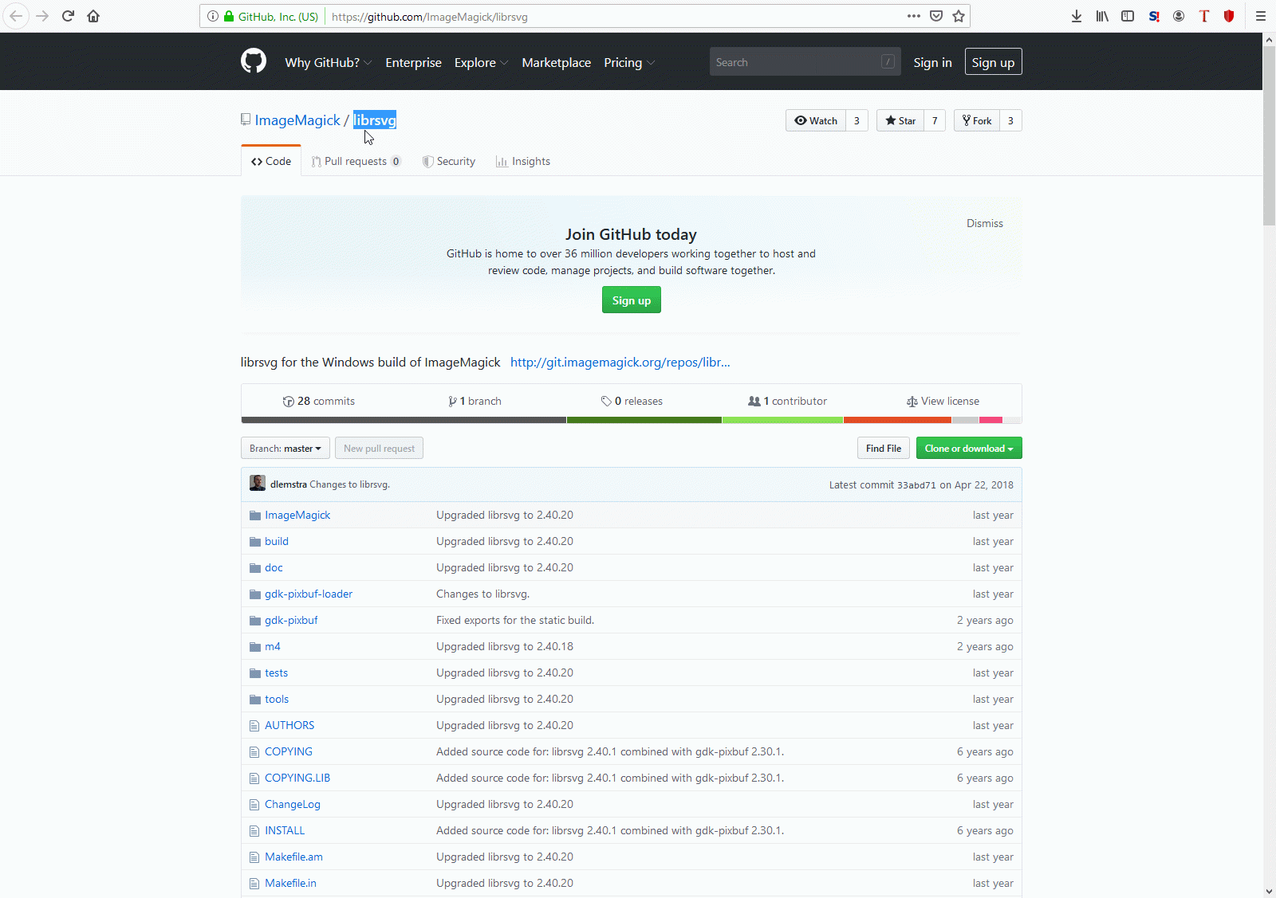View the 1 branch link
The width and height of the screenshot is (1276, 898).
pos(475,401)
